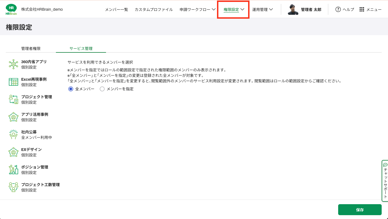The width and height of the screenshot is (388, 219).
Task: Choose the メンバーを指定 radio option
Action: pyautogui.click(x=102, y=89)
